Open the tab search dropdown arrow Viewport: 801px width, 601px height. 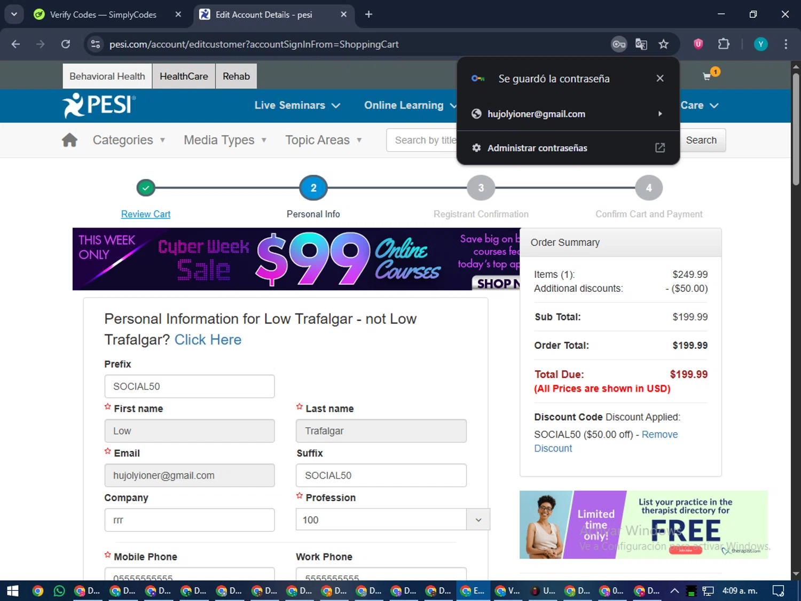14,14
